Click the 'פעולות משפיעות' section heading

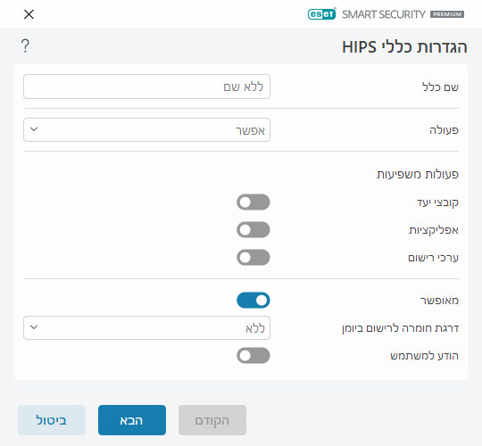[x=418, y=174]
